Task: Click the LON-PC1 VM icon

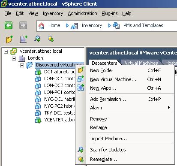Action: [x=38, y=93]
